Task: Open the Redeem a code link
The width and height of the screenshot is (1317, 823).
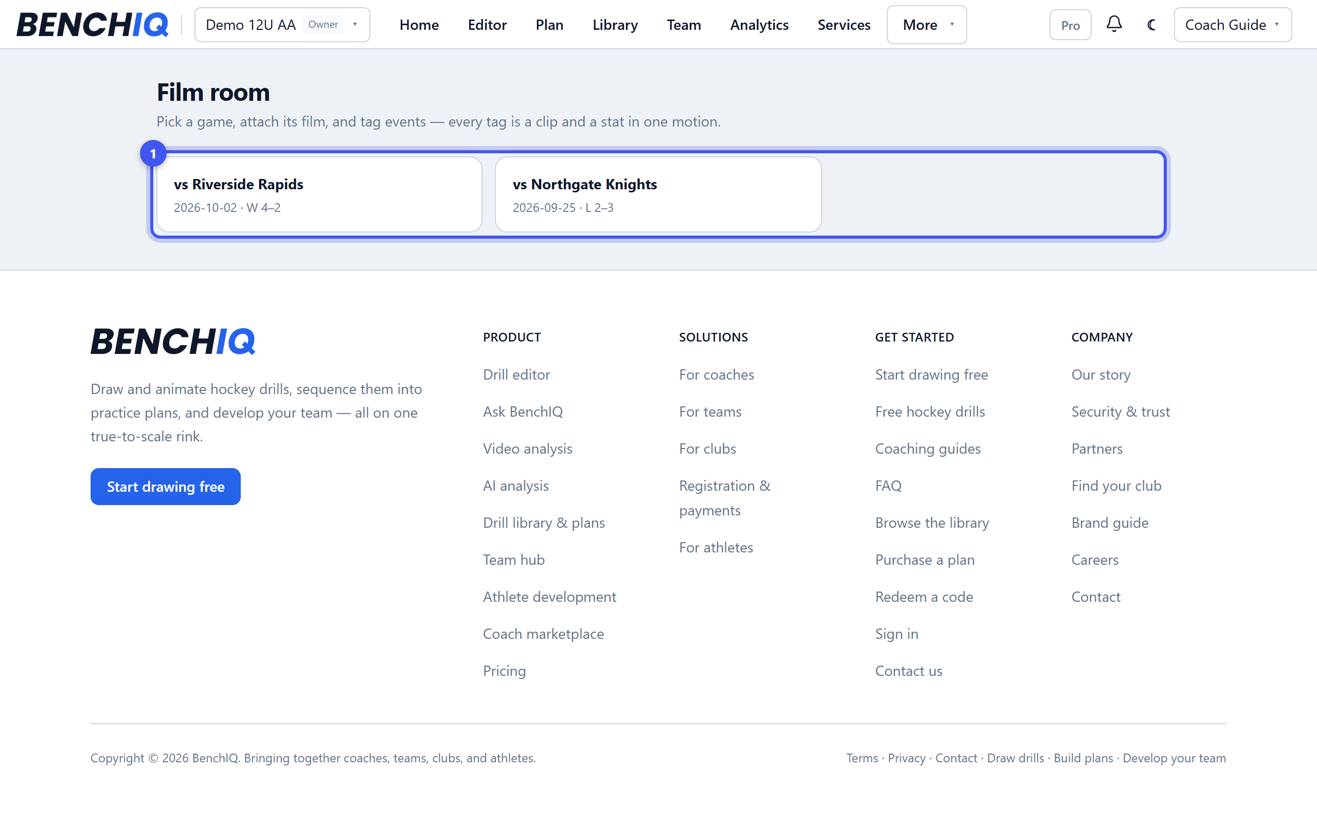Action: click(923, 597)
